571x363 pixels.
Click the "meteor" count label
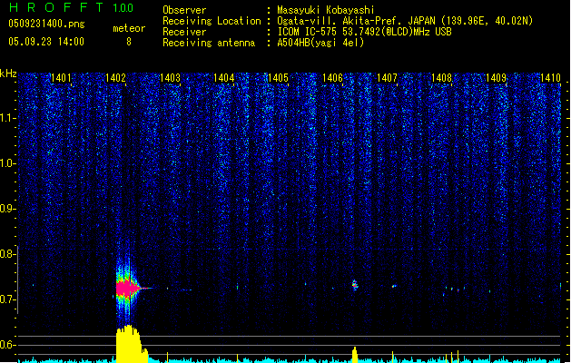tap(129, 28)
